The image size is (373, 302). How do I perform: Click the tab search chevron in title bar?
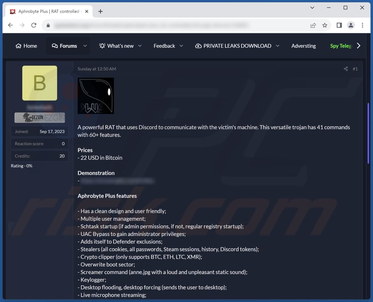313,8
